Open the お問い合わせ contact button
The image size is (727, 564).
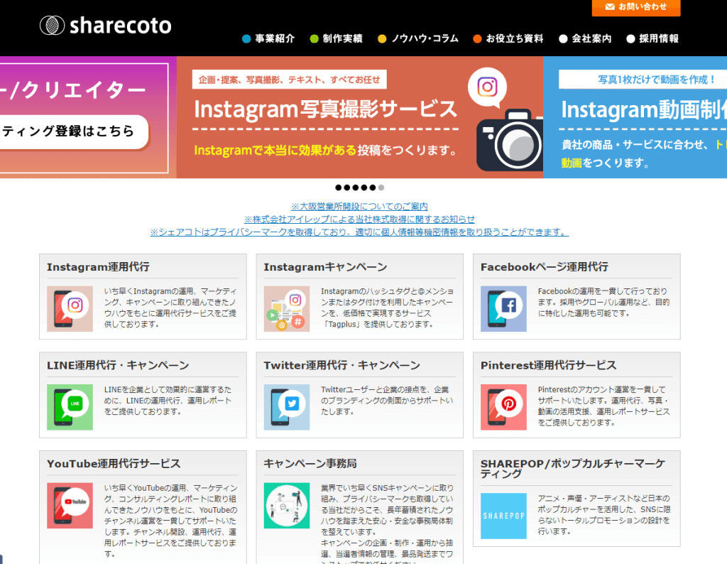click(636, 7)
